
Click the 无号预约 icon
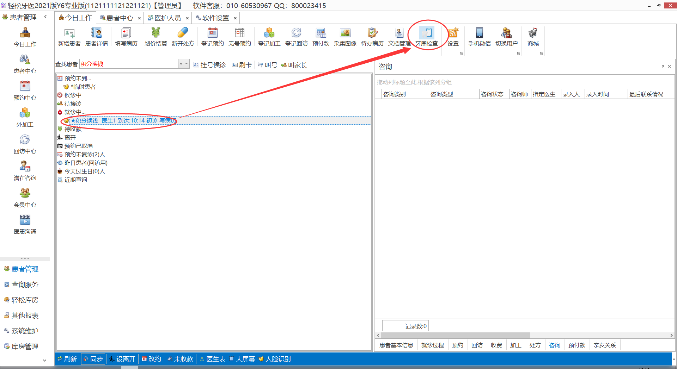(240, 37)
